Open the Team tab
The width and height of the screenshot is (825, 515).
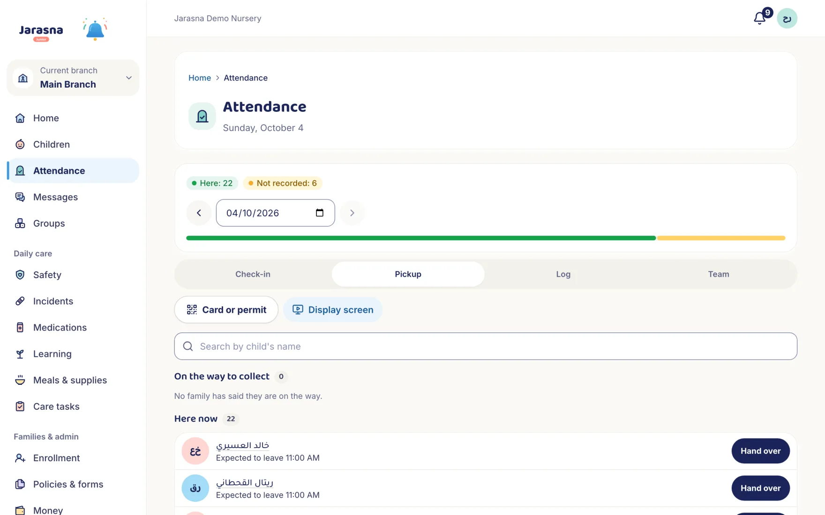coord(719,274)
